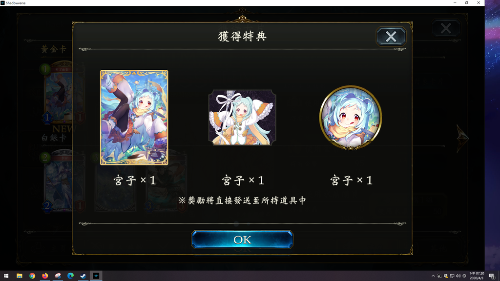Select the Shadowverse taskbar icon
This screenshot has height=281, width=500.
click(x=96, y=276)
